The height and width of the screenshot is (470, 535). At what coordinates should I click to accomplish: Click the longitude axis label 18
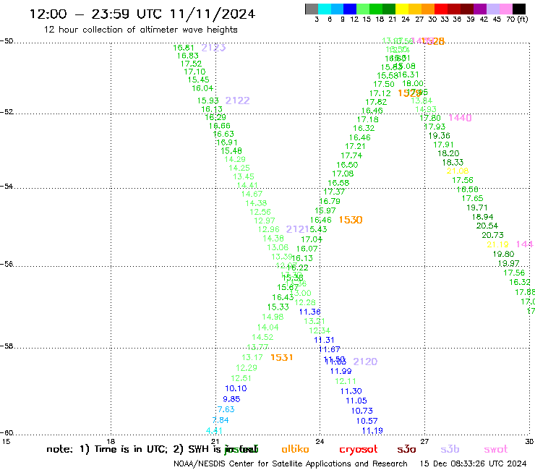[111, 441]
